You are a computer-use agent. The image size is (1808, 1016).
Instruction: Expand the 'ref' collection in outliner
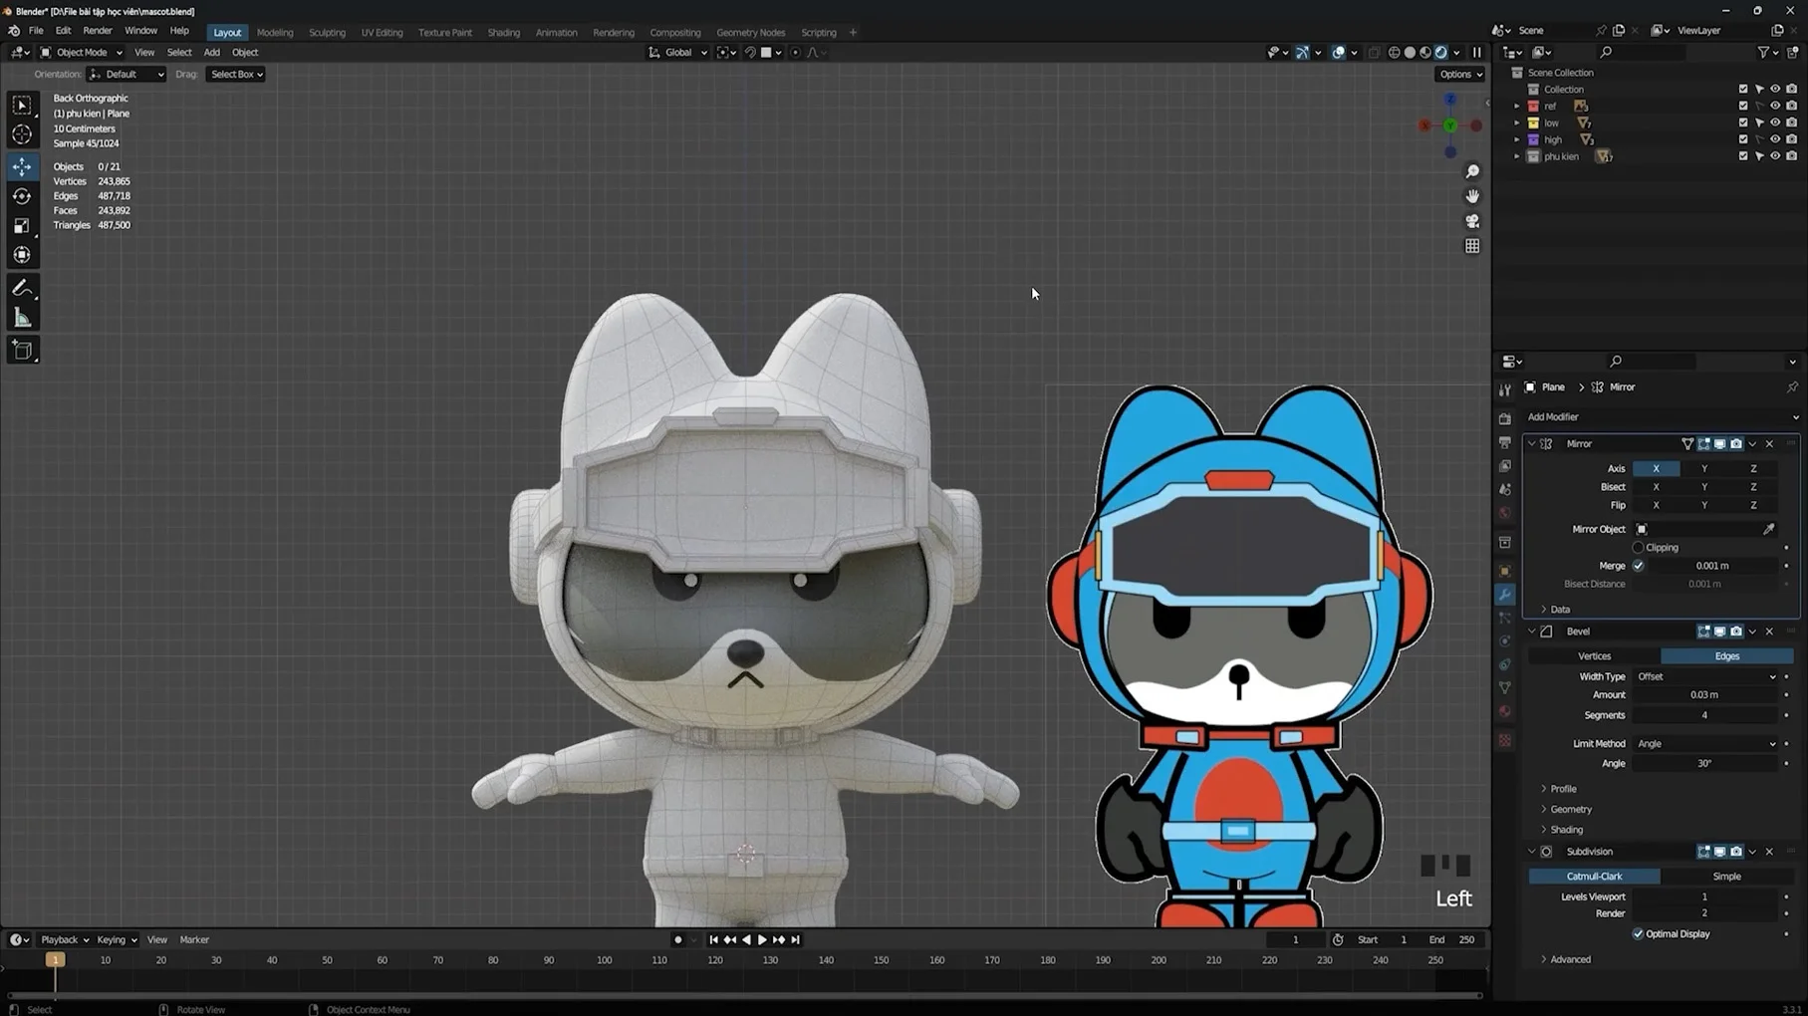tap(1517, 106)
